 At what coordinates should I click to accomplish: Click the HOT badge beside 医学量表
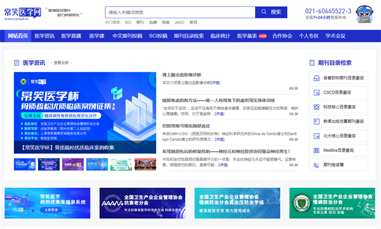tap(262, 36)
